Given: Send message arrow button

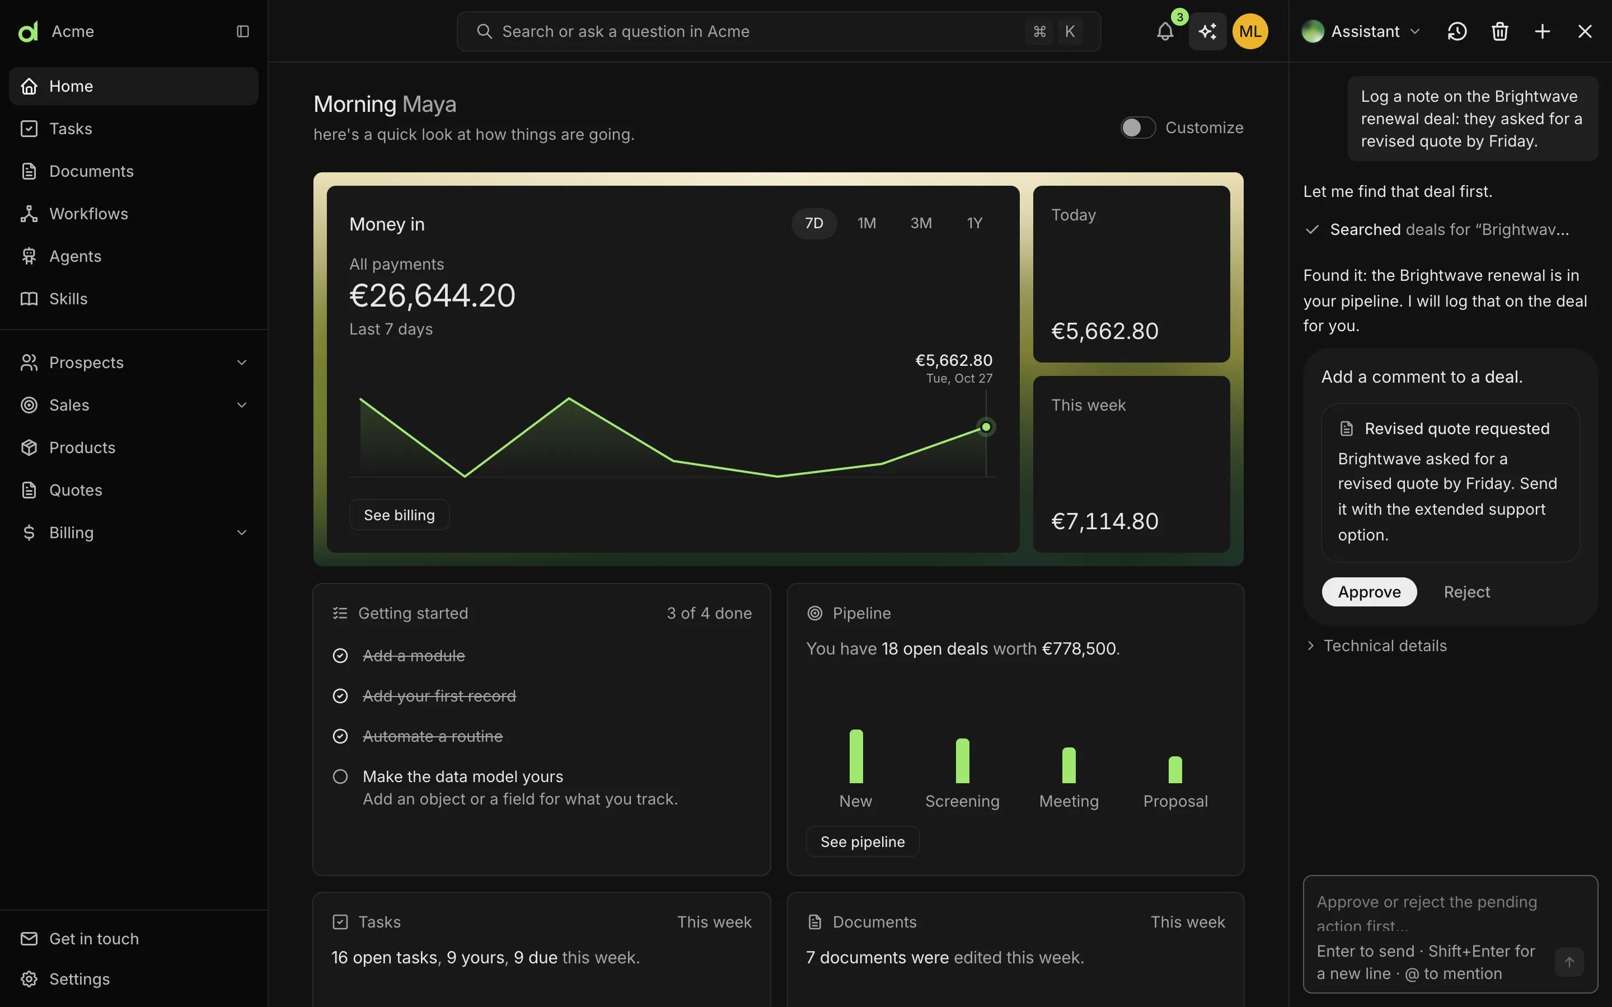Looking at the screenshot, I should 1569,962.
